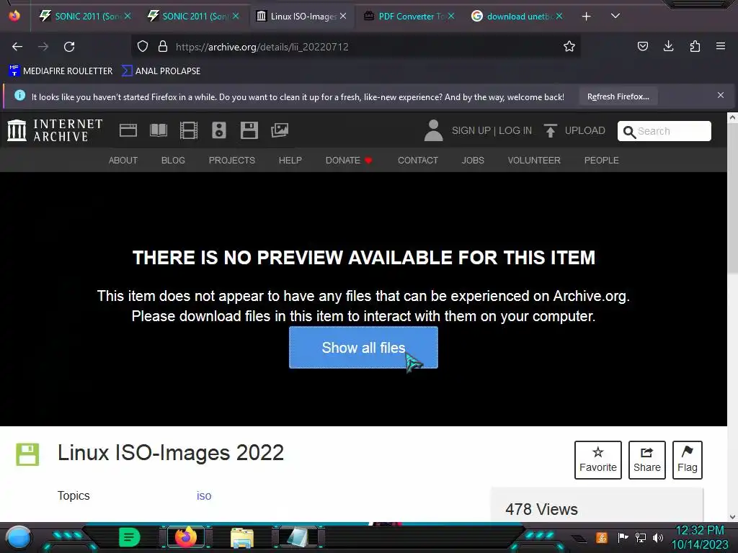Open the DONATE menu item
The image size is (738, 553).
click(349, 161)
